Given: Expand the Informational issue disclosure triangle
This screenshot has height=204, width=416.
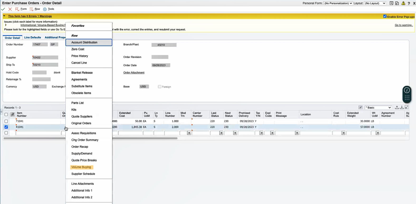Looking at the screenshot, I should 6,25.
